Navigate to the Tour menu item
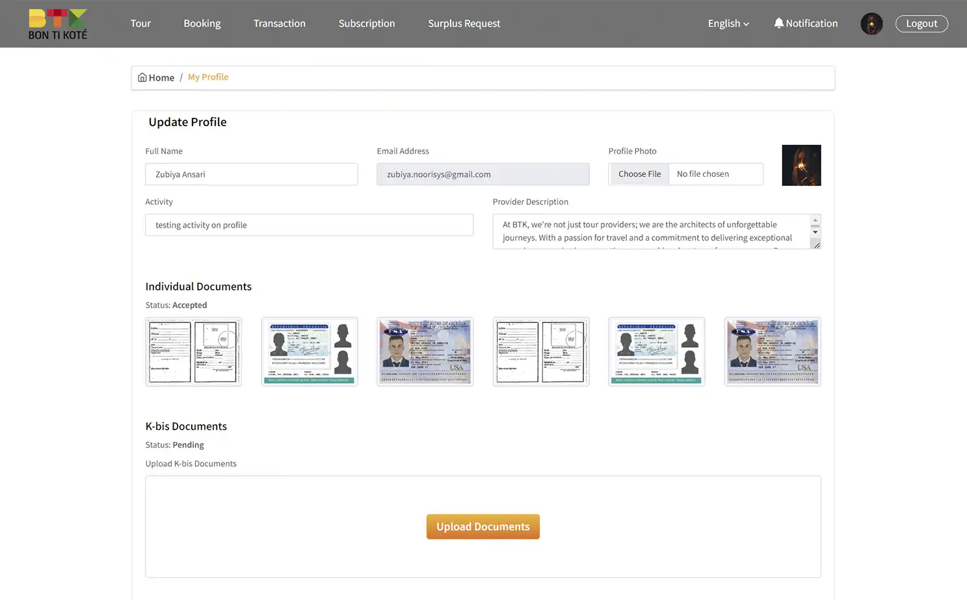Screen dimensions: 967x600 [x=140, y=23]
